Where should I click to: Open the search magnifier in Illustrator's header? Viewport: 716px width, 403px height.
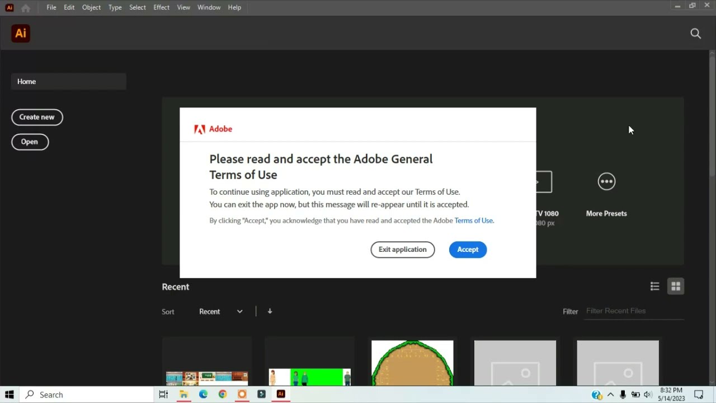click(x=695, y=34)
